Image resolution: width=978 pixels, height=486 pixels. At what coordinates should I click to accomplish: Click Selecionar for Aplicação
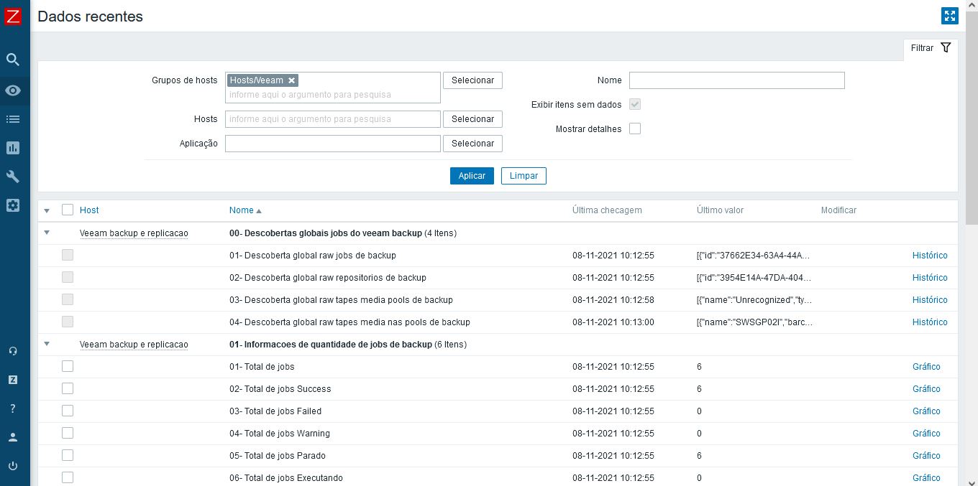(472, 144)
